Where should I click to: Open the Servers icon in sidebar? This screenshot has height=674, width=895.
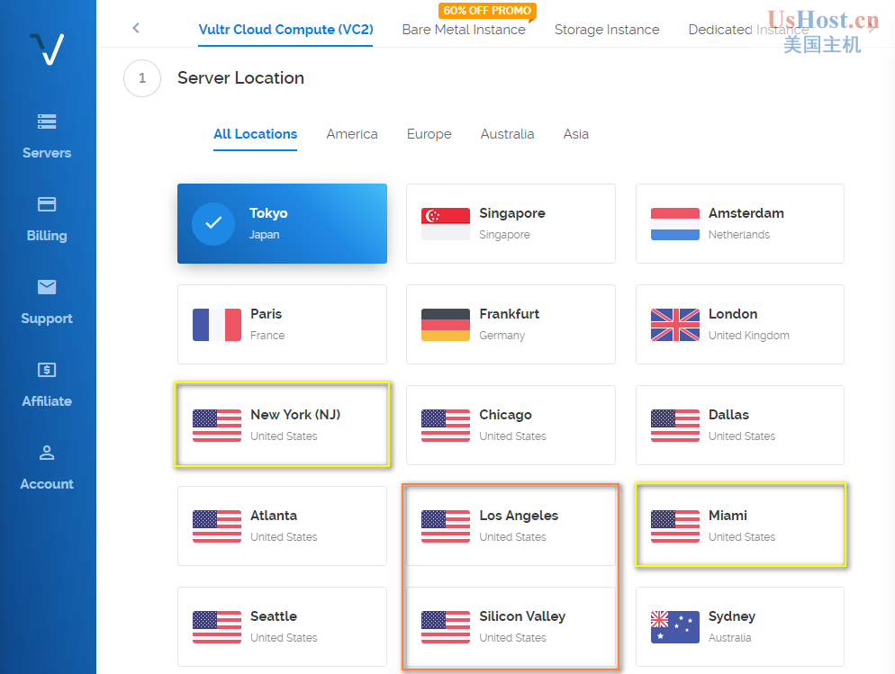coord(47,121)
